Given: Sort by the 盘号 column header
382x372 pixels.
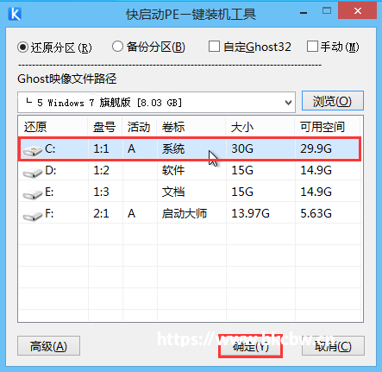Looking at the screenshot, I should click(x=105, y=127).
